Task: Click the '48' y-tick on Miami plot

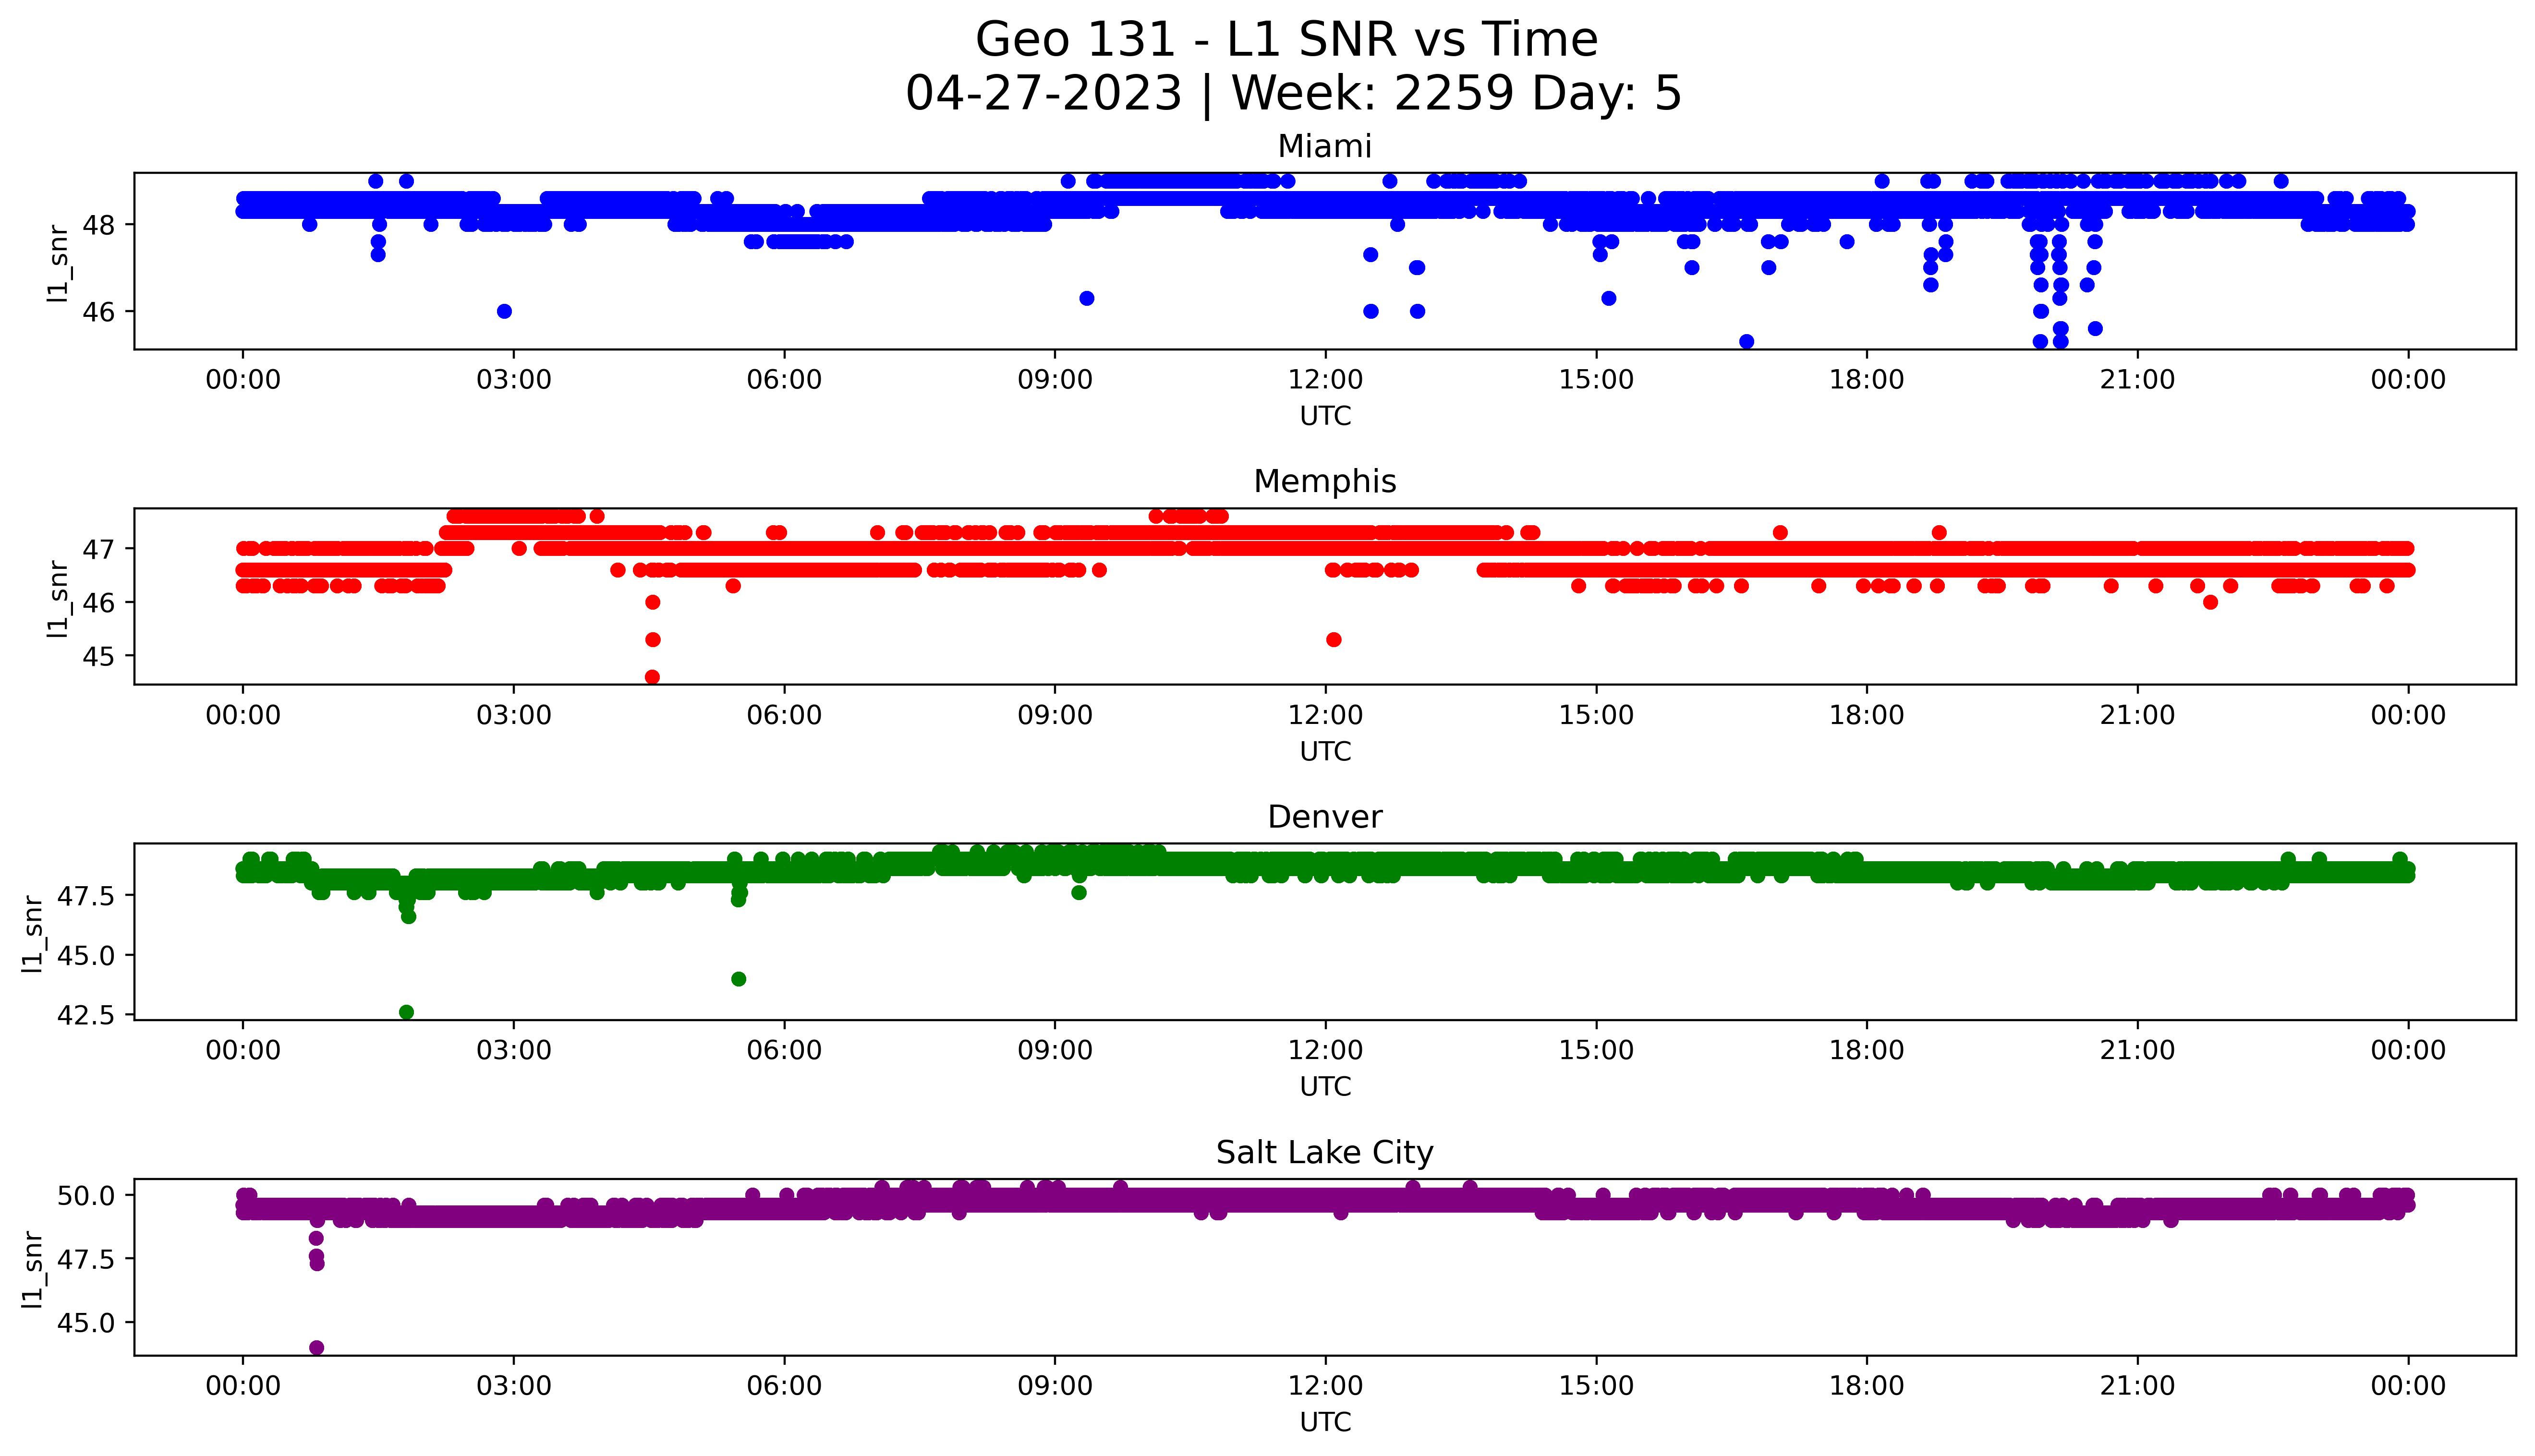Action: pos(98,225)
